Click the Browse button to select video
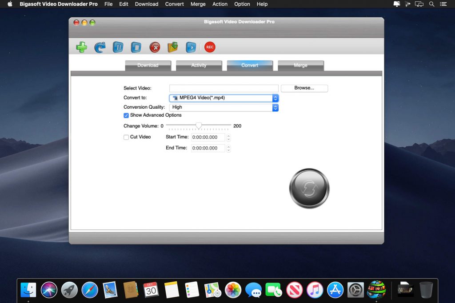Image resolution: width=455 pixels, height=303 pixels. pyautogui.click(x=304, y=88)
